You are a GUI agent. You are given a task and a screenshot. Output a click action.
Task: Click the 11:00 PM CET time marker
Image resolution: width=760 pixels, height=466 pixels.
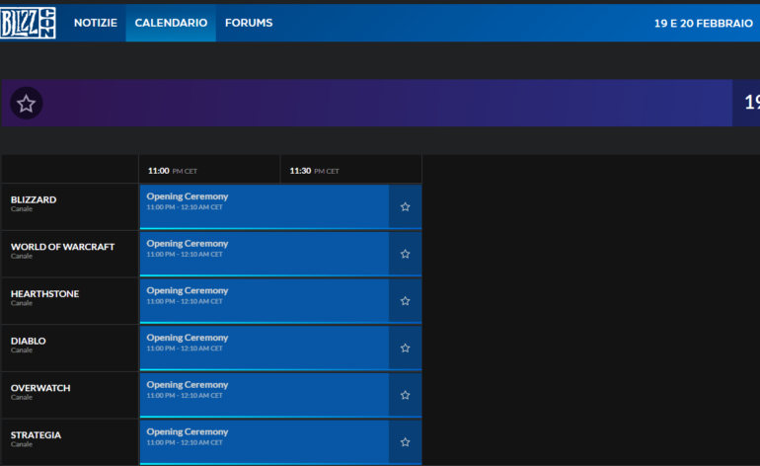click(173, 171)
